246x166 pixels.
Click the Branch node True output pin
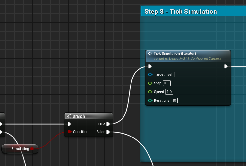[x=108, y=124]
